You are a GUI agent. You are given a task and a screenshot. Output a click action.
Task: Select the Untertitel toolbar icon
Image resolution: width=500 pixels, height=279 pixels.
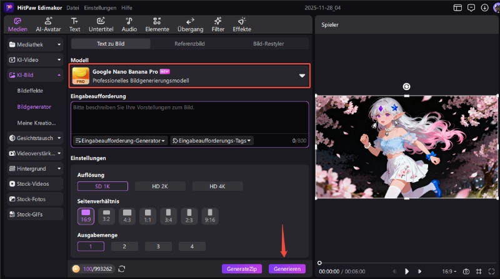[x=101, y=24]
